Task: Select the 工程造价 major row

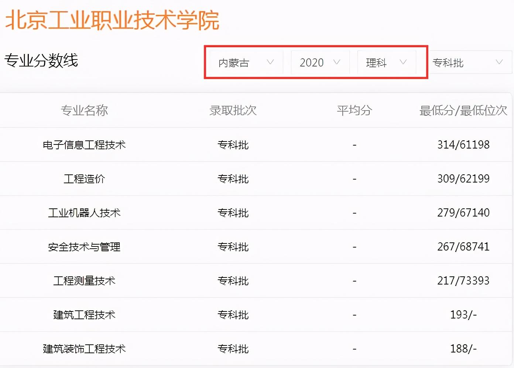Action: pyautogui.click(x=256, y=179)
